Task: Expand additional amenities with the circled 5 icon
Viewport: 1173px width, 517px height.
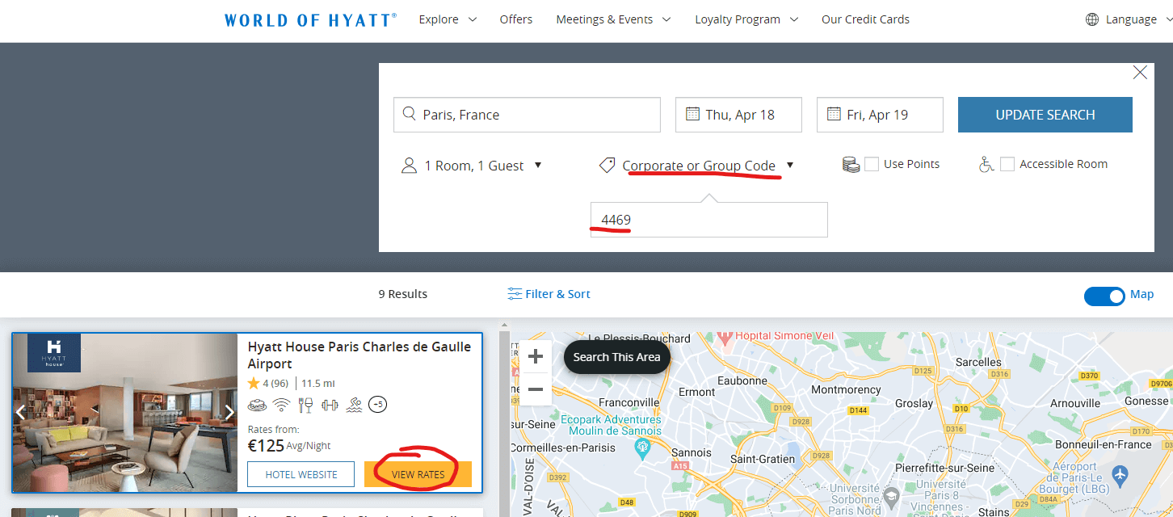Action: click(377, 405)
